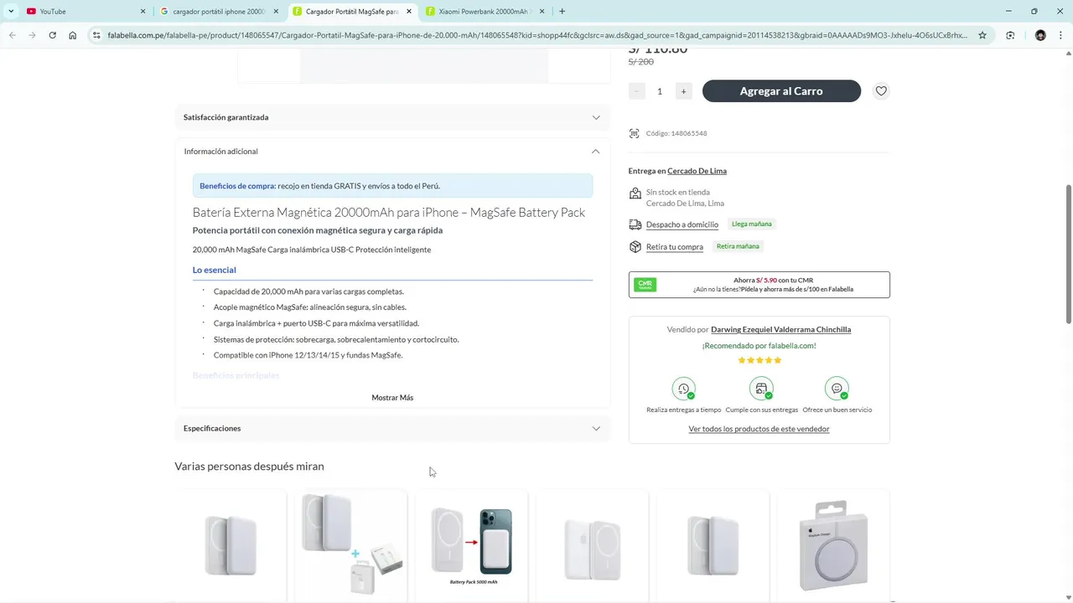This screenshot has width=1073, height=603.
Task: Decrease quantity with minus button
Action: point(637,91)
